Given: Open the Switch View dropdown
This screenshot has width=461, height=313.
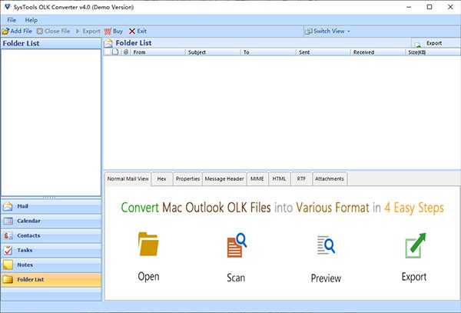Looking at the screenshot, I should coord(327,32).
